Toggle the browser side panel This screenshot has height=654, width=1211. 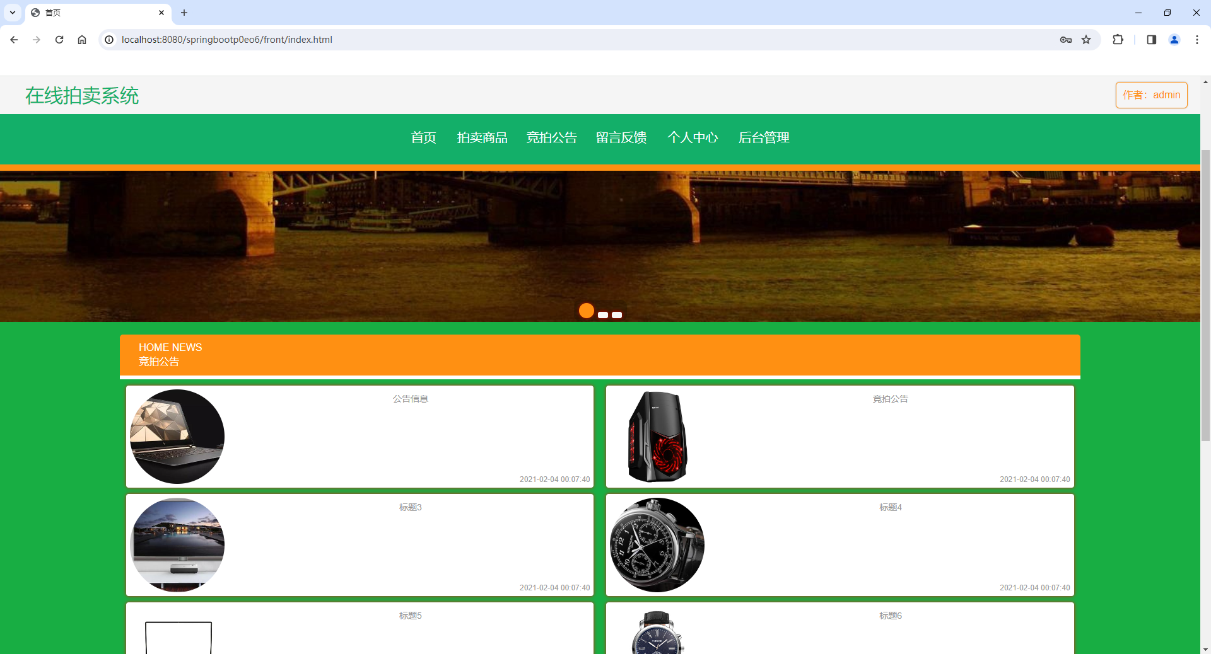click(1151, 40)
